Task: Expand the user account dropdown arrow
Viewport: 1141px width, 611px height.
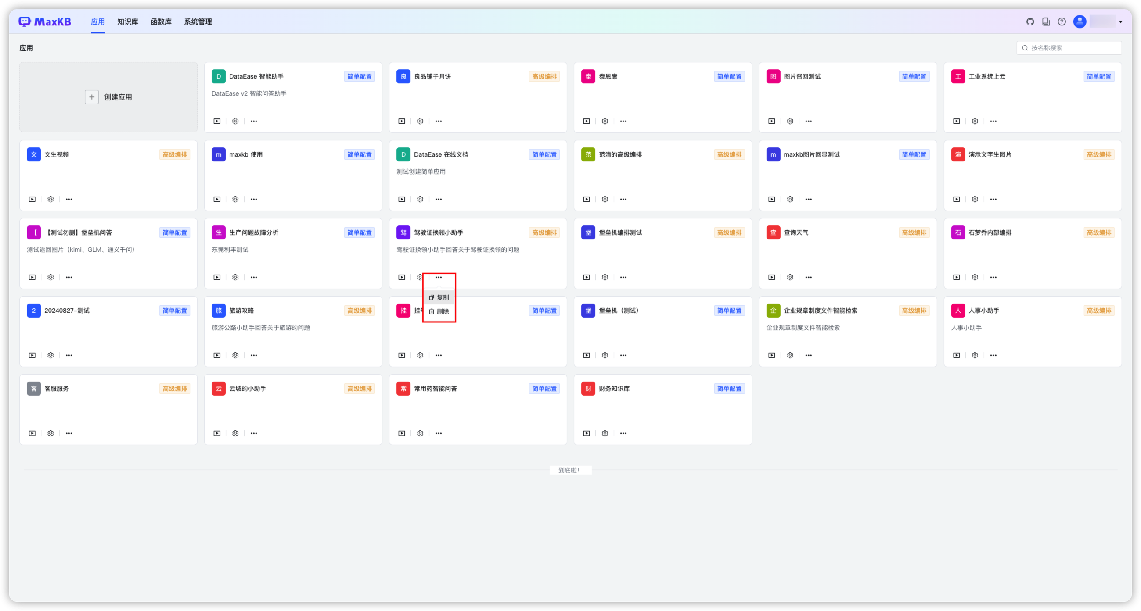Action: [1121, 21]
